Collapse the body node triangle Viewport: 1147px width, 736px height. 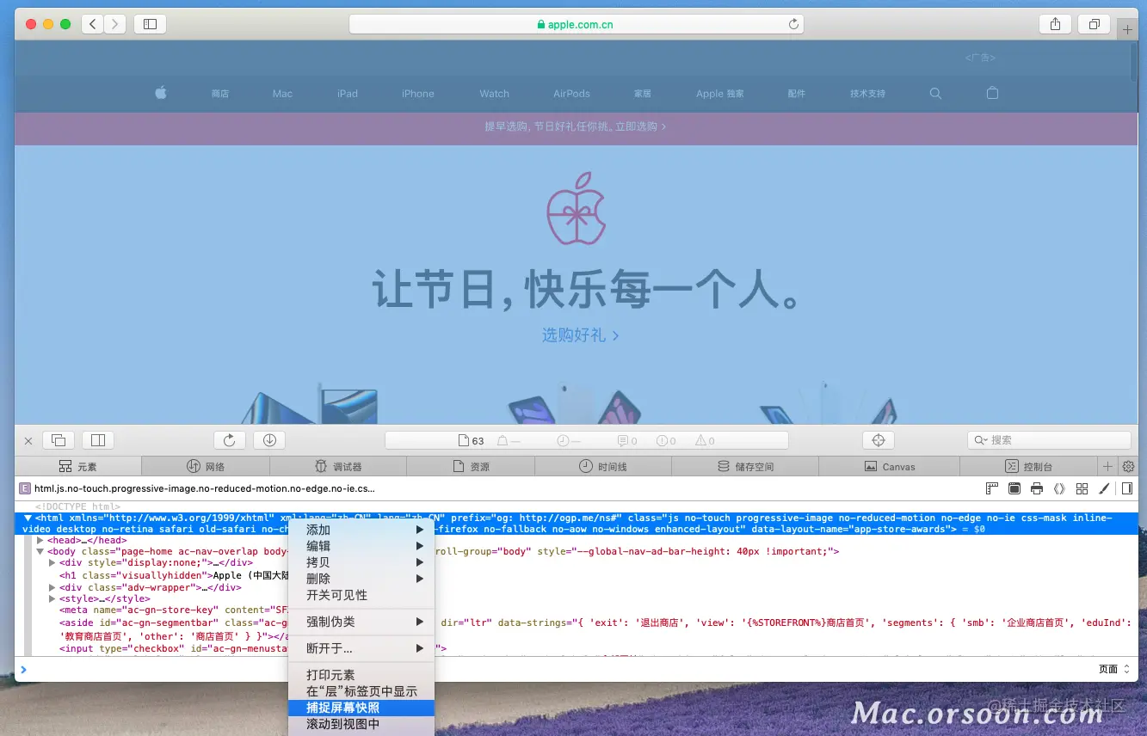(x=40, y=552)
